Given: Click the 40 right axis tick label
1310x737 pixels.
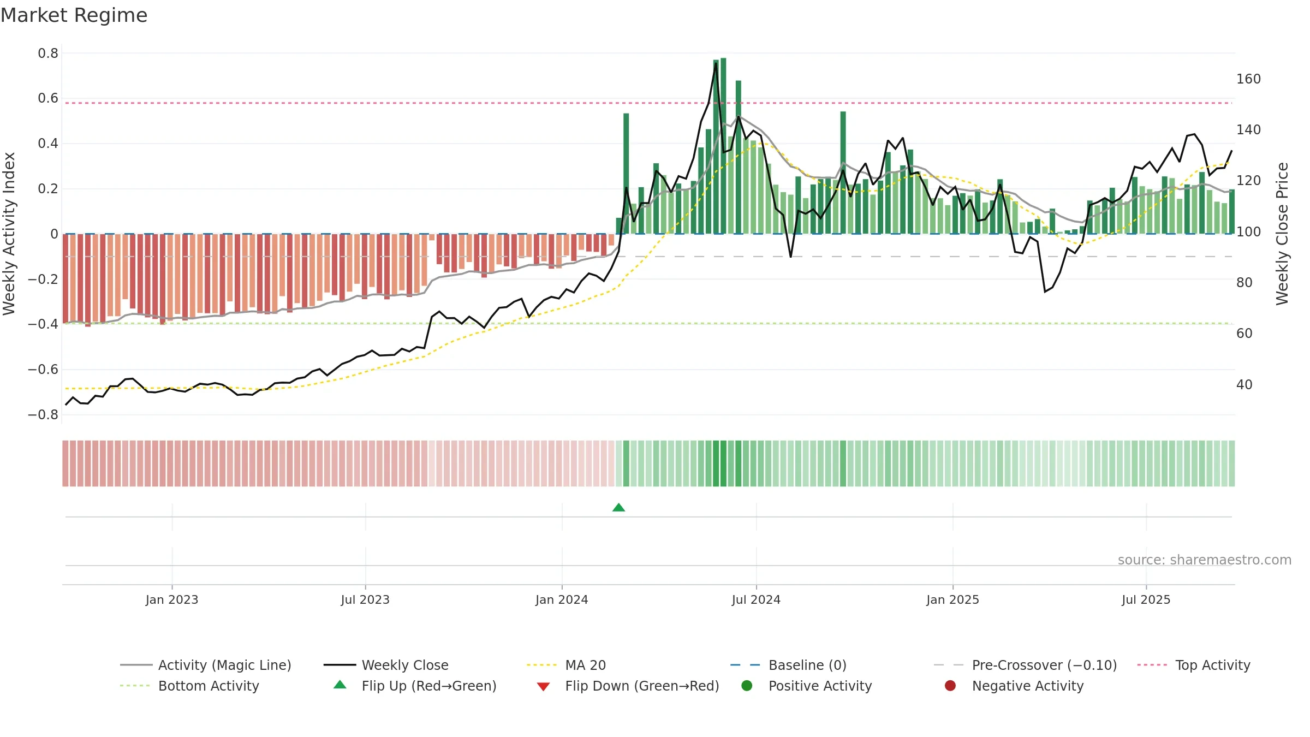Looking at the screenshot, I should click(1244, 385).
